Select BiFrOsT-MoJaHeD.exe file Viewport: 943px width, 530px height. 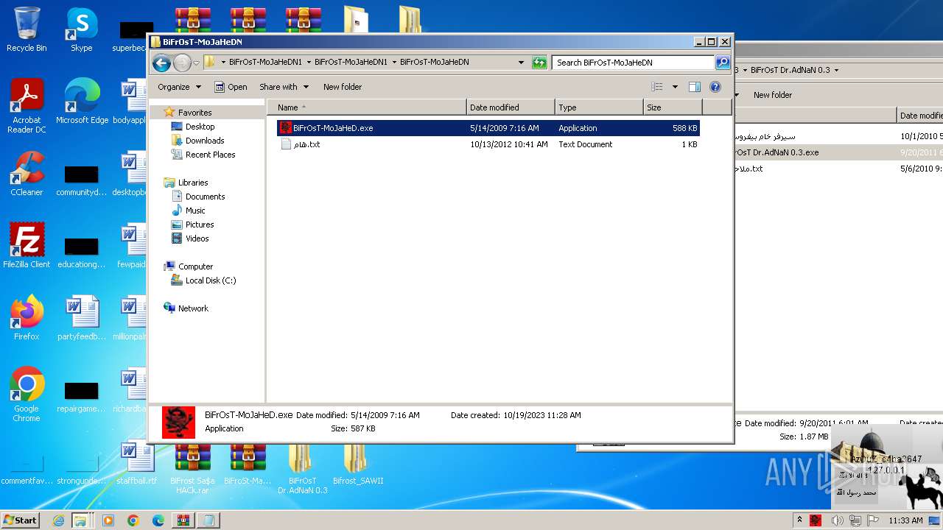pos(488,128)
